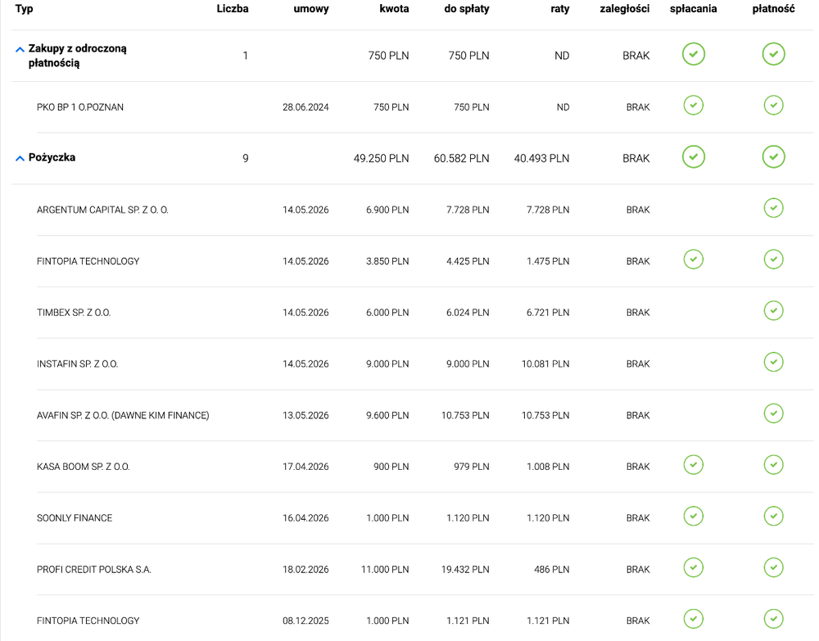
Task: Select the PKO BP 1 O.POZNAN entry
Action: pyautogui.click(x=80, y=107)
